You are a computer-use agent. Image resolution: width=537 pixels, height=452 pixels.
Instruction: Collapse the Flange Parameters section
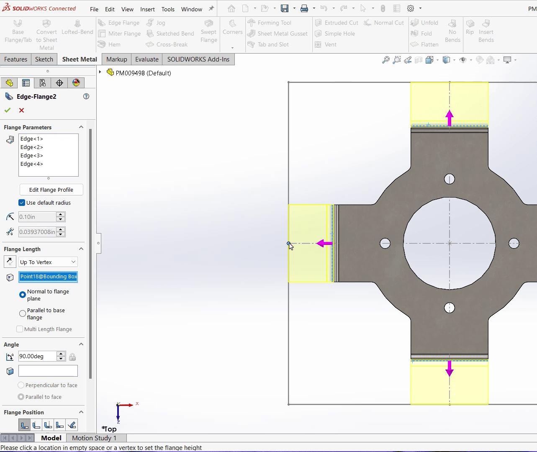(x=81, y=127)
